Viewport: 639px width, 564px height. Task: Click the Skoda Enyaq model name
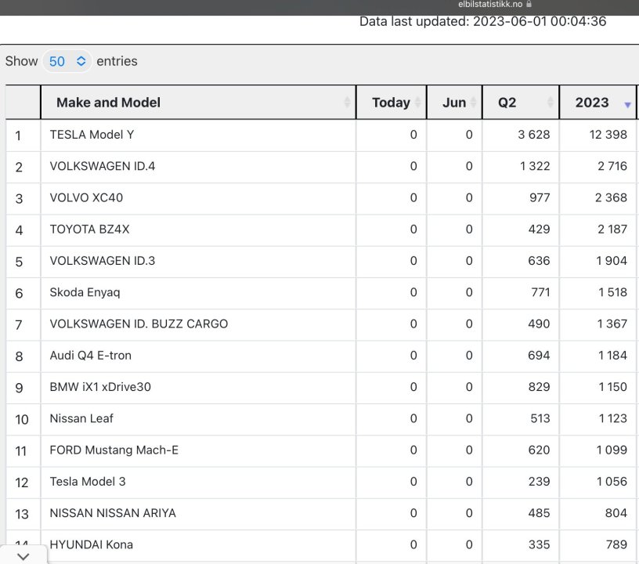[85, 292]
